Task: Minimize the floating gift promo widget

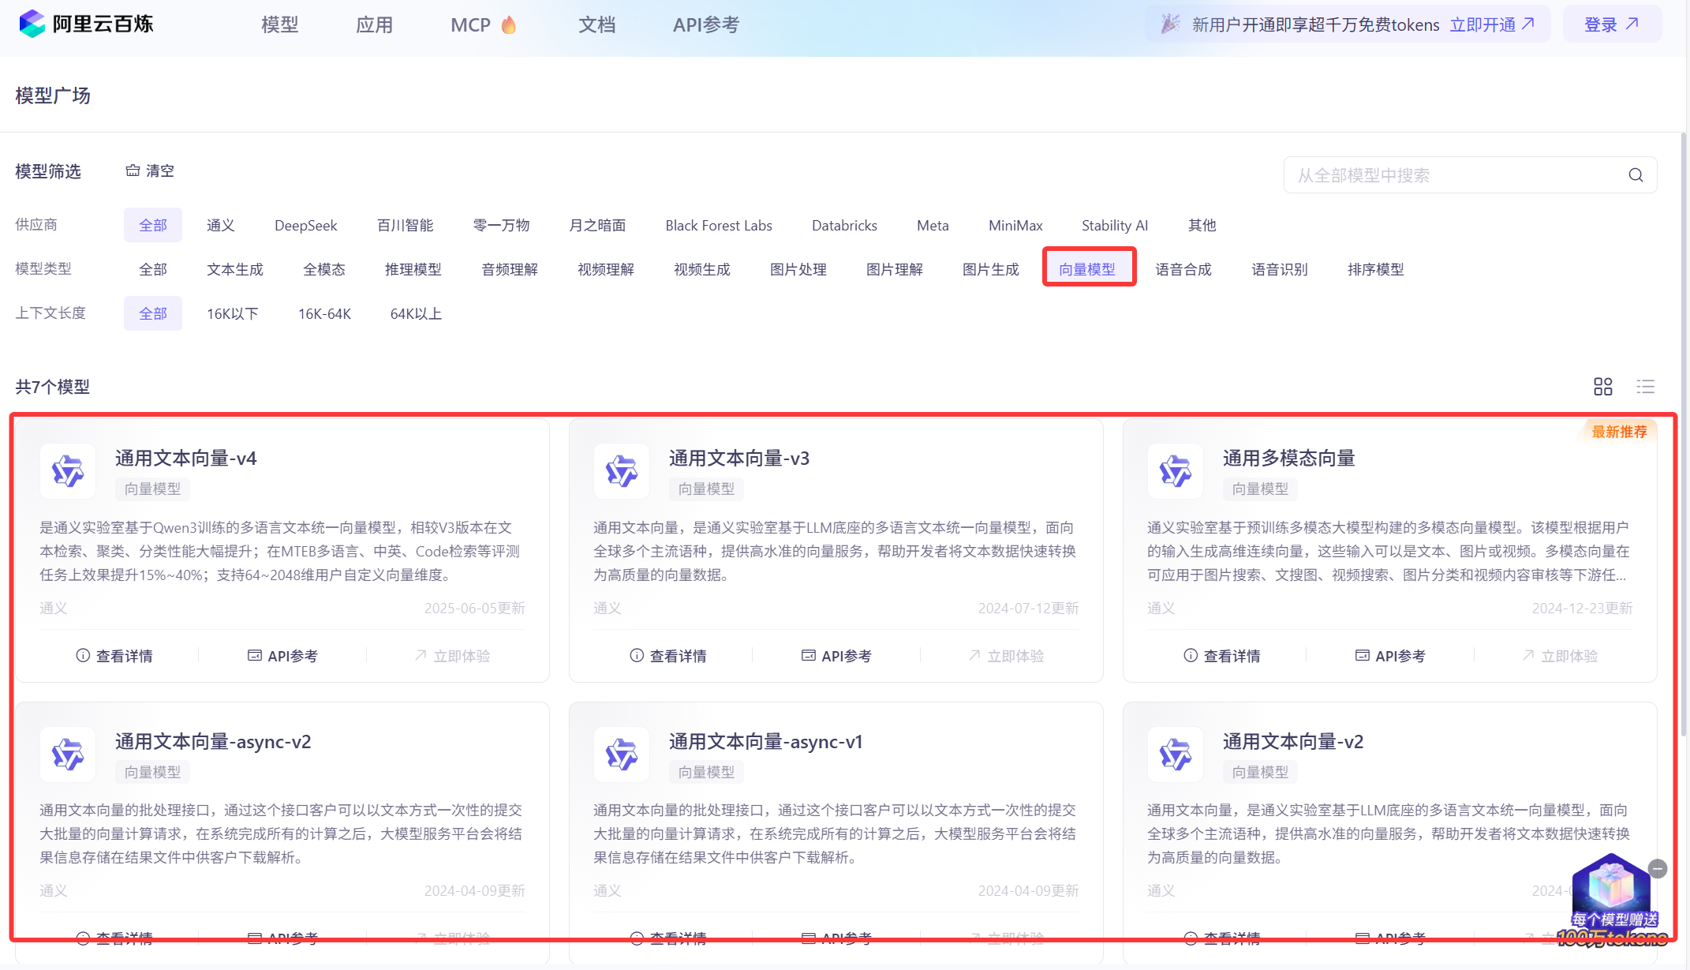Action: pos(1658,869)
